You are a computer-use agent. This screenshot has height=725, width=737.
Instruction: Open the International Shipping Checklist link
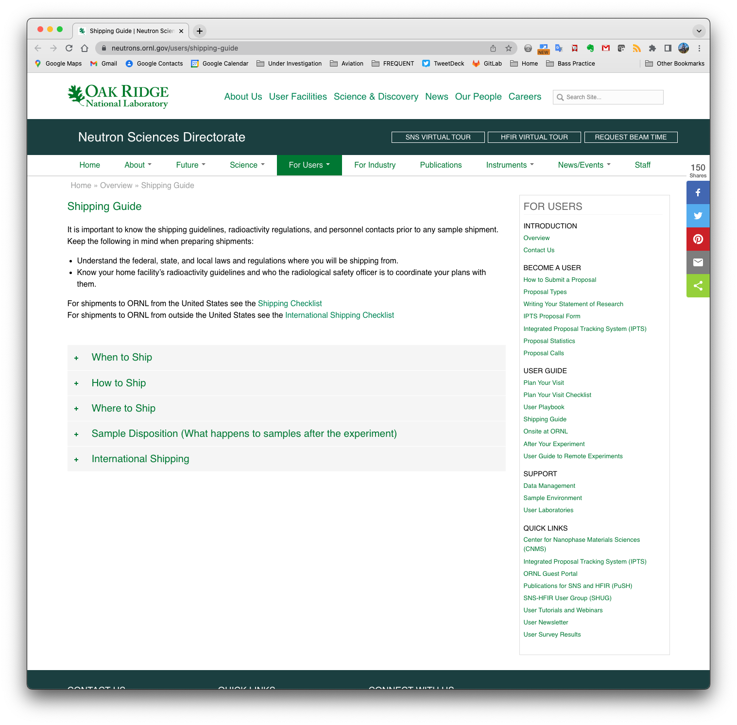(x=339, y=315)
